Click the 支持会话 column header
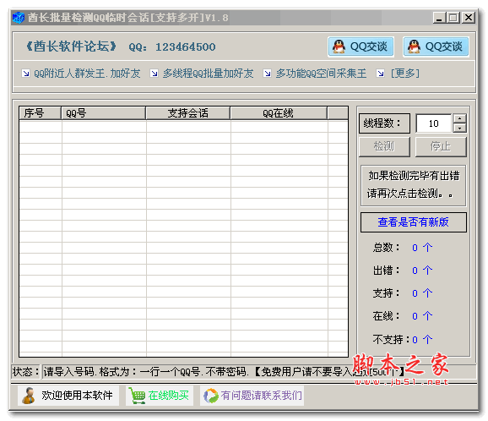This screenshot has width=488, height=421. pyautogui.click(x=188, y=113)
